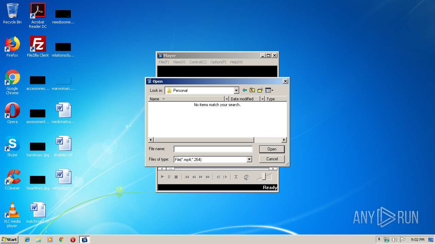Open the Help(H) menu in Player

pyautogui.click(x=236, y=62)
